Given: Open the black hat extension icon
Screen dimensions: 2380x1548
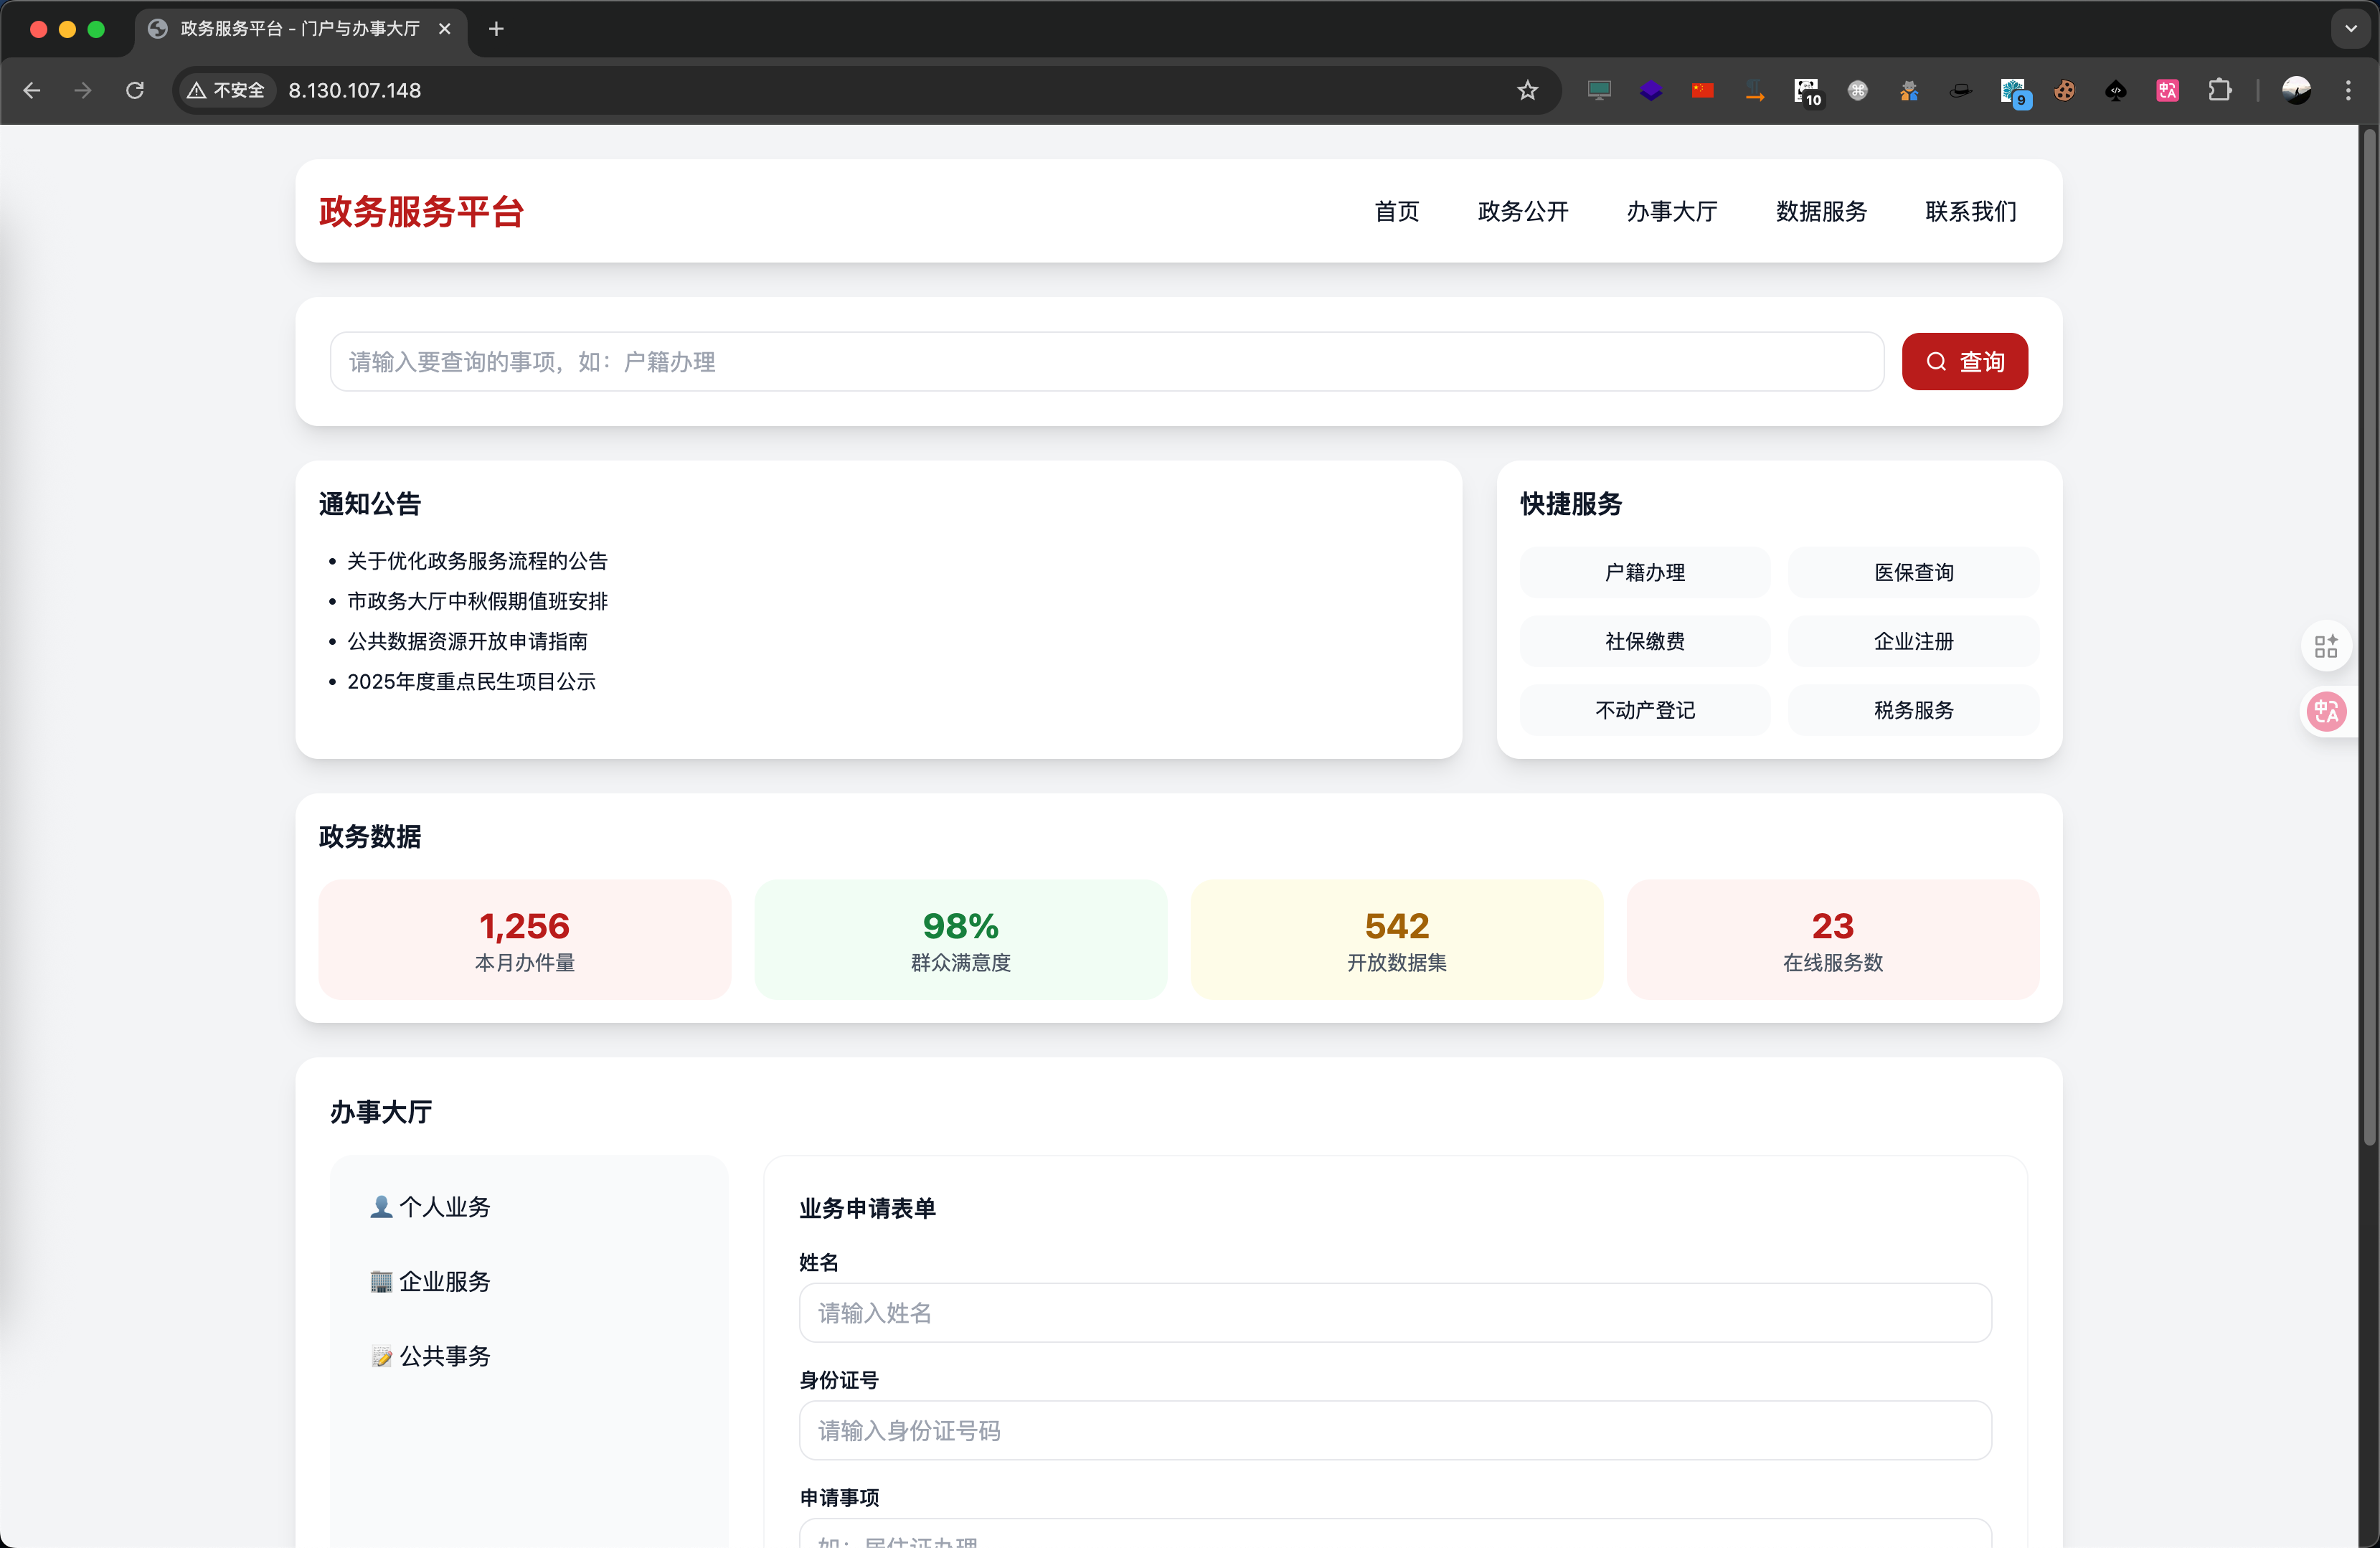Looking at the screenshot, I should click(x=1960, y=90).
